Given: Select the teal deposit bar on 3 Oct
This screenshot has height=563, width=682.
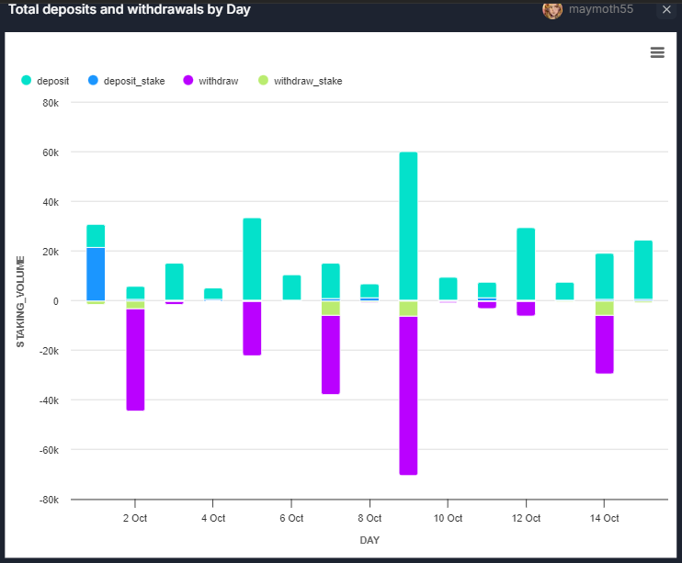Looking at the screenshot, I should [175, 282].
